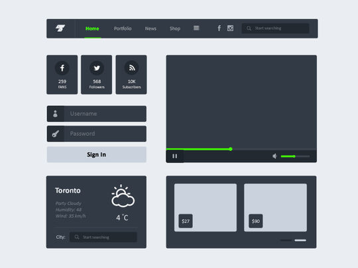Focus the Username input field
This screenshot has height=268, width=358.
click(97, 114)
